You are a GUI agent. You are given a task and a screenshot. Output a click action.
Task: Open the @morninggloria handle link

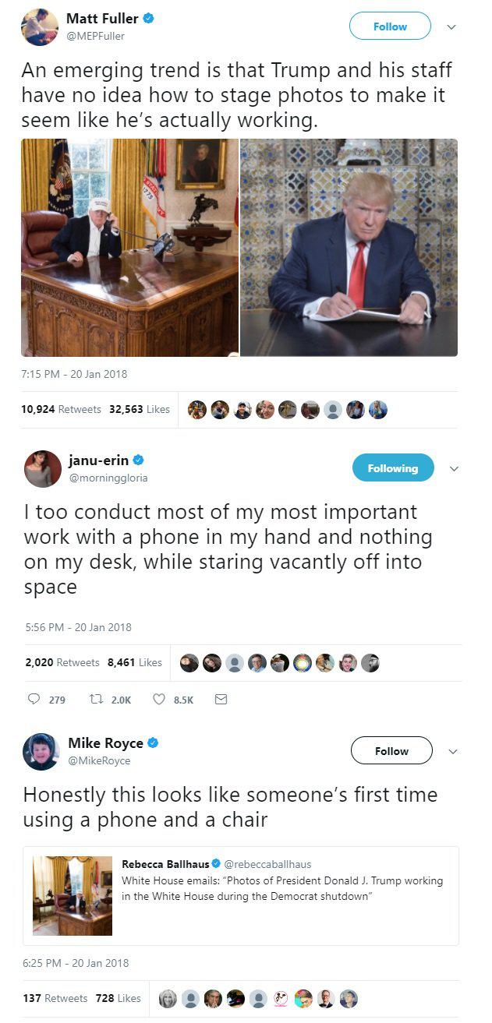tap(108, 478)
